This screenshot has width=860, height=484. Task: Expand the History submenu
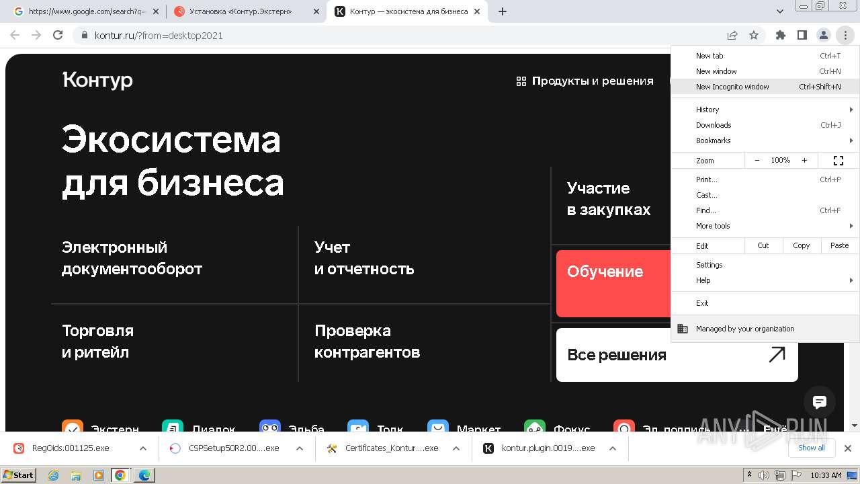(765, 110)
